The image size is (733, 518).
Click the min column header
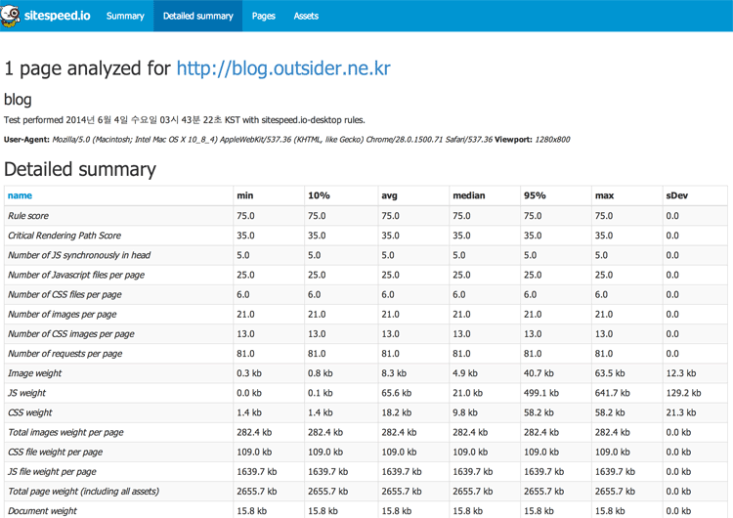[245, 195]
